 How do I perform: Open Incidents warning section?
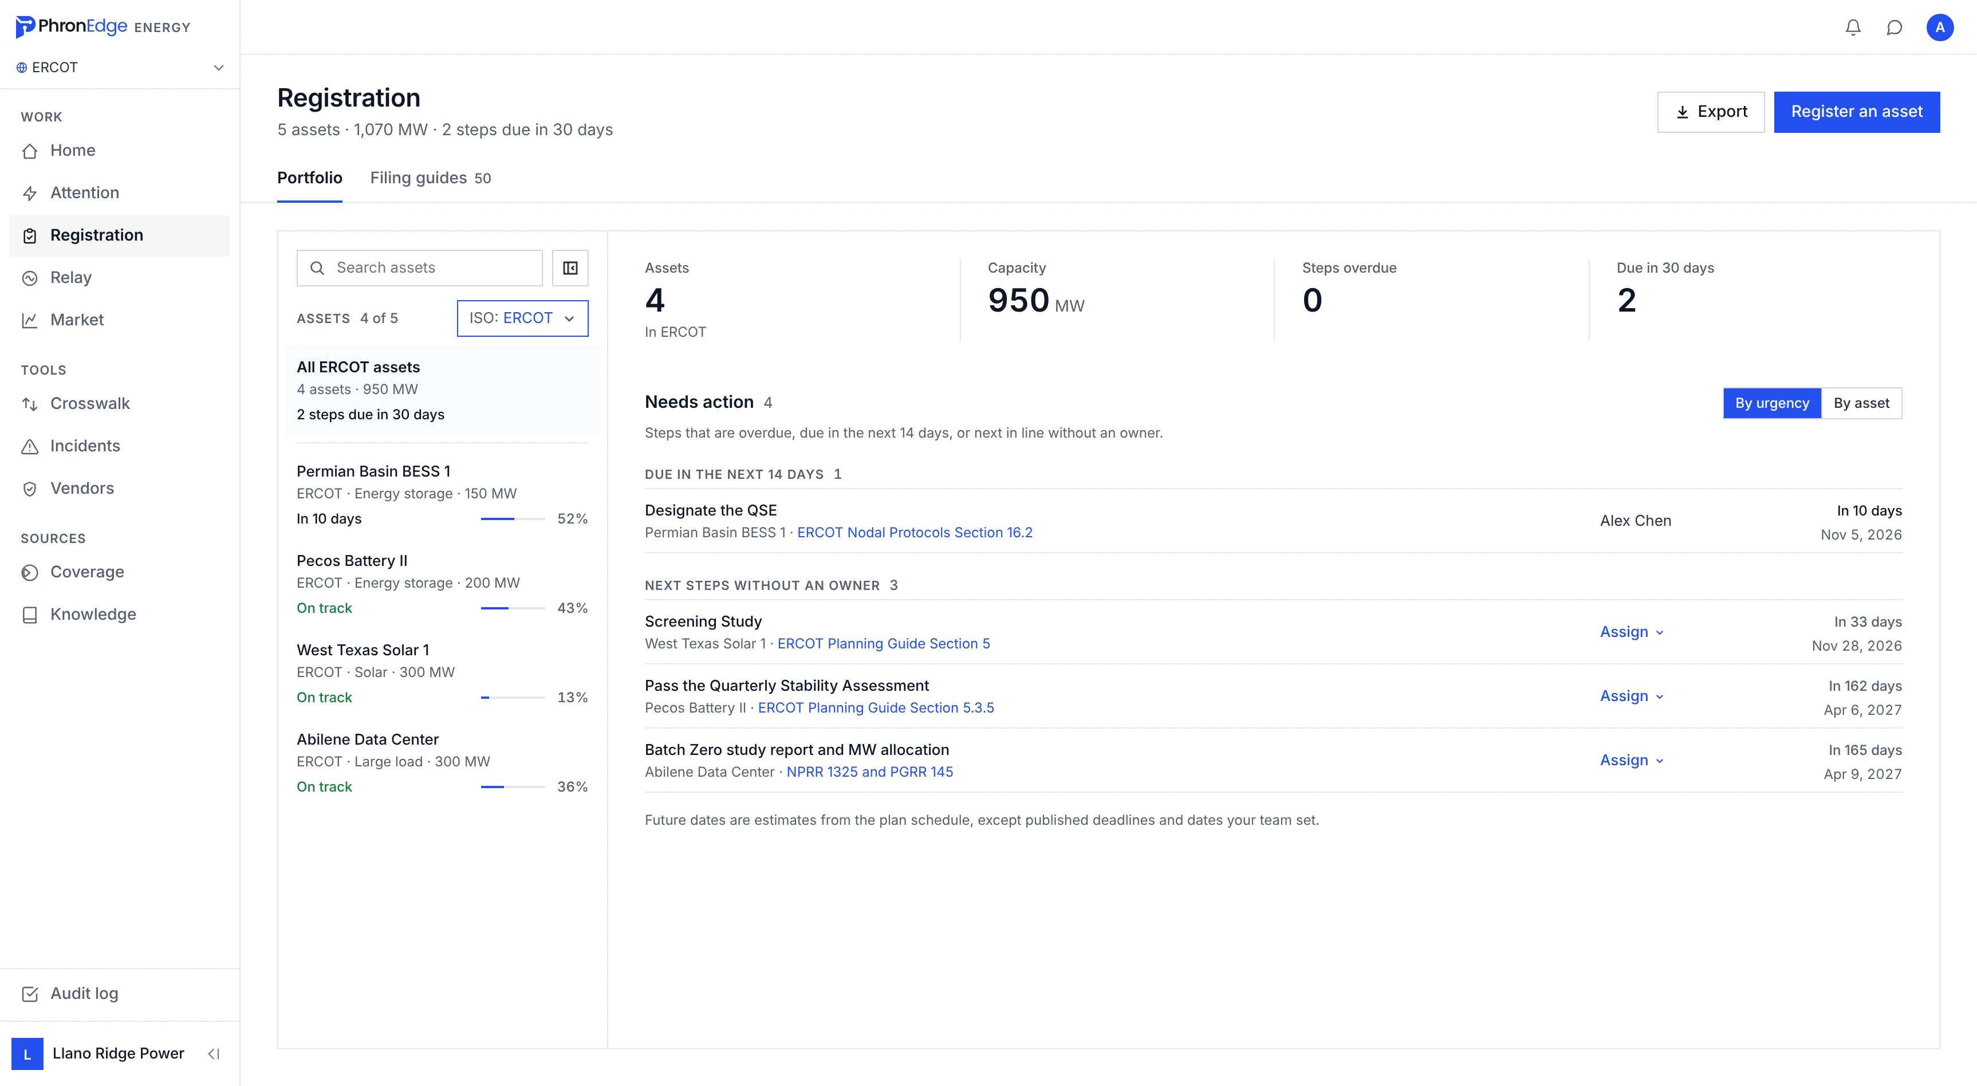coord(120,446)
